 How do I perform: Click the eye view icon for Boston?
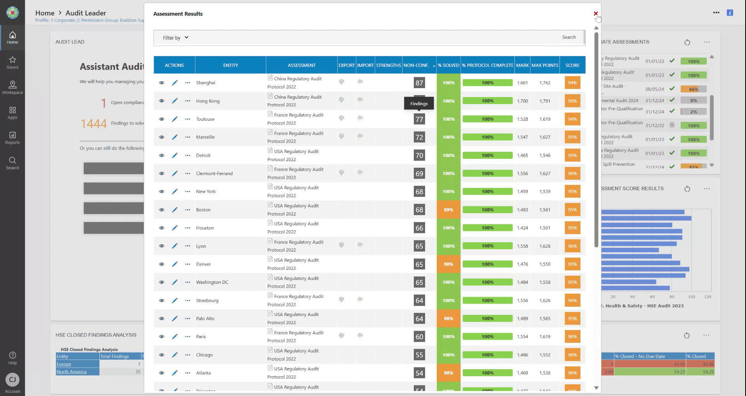[162, 210]
